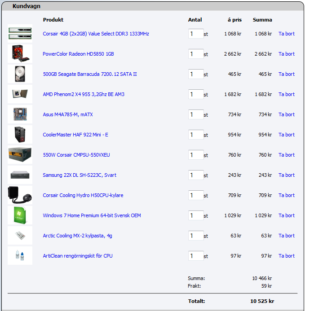Image resolution: width=323 pixels, height=311 pixels.
Task: Open the Samsung 22X DL SH-S223C link
Action: tap(79, 175)
